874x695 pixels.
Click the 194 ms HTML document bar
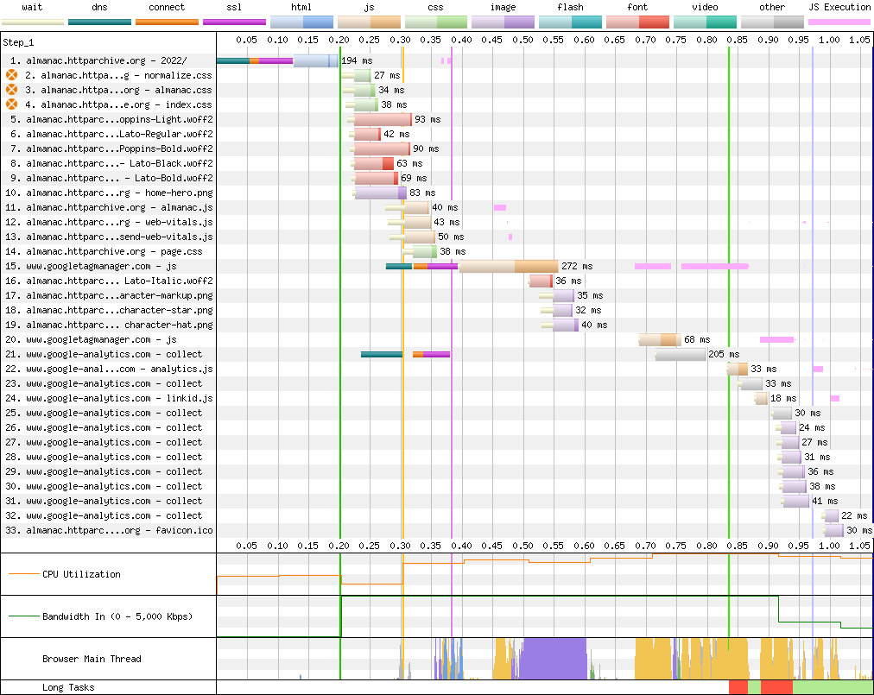coord(315,60)
